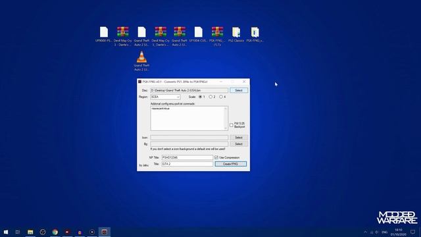Open the network tray icon
Screen dimensions: 421x237
(x=372, y=232)
